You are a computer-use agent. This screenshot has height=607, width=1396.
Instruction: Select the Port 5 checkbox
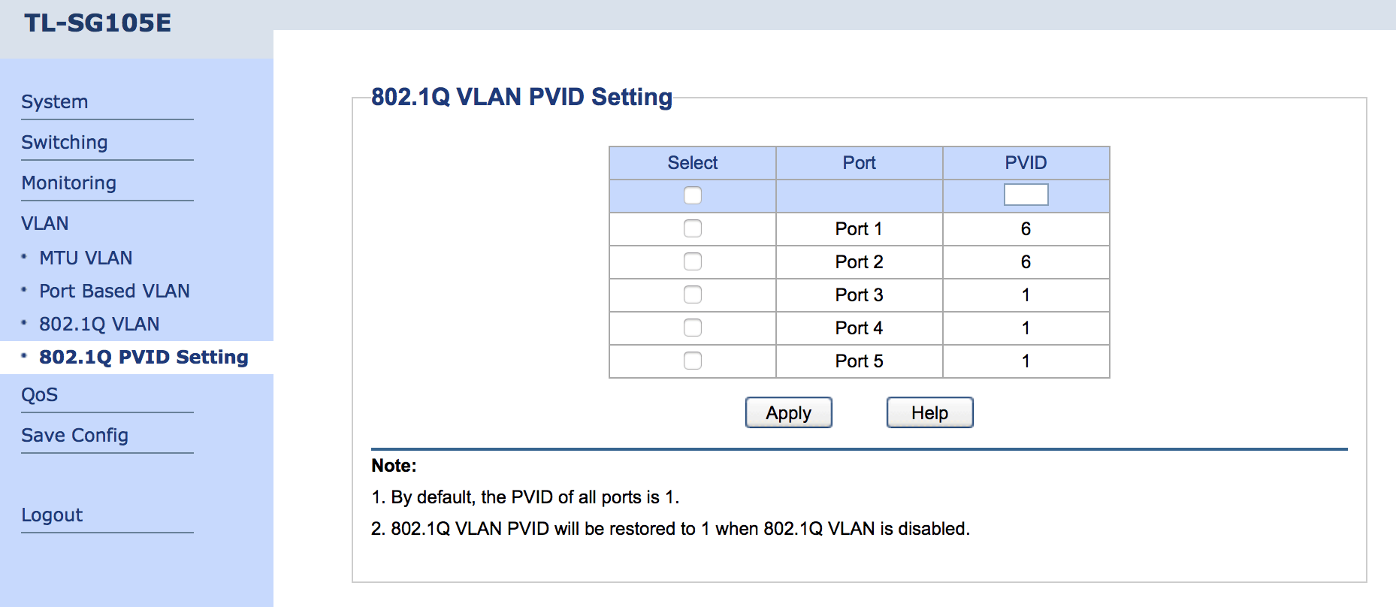click(692, 361)
